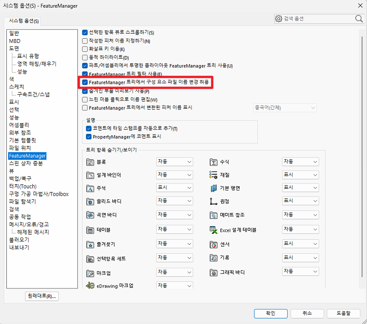Open the 주석 visibility dropdown
Image resolution: width=367 pixels, height=324 pixels.
point(174,187)
